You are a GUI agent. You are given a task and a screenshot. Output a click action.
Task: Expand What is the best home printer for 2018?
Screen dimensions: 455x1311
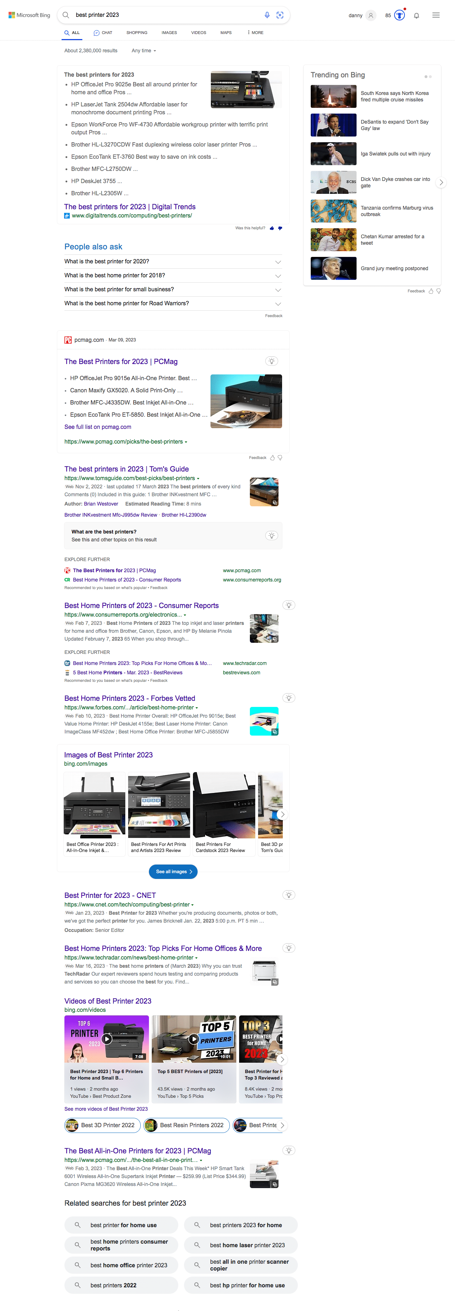(173, 275)
